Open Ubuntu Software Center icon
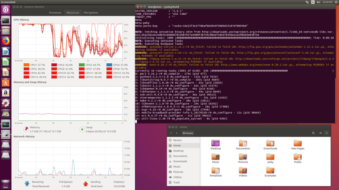339x190 pixels. 6,82
